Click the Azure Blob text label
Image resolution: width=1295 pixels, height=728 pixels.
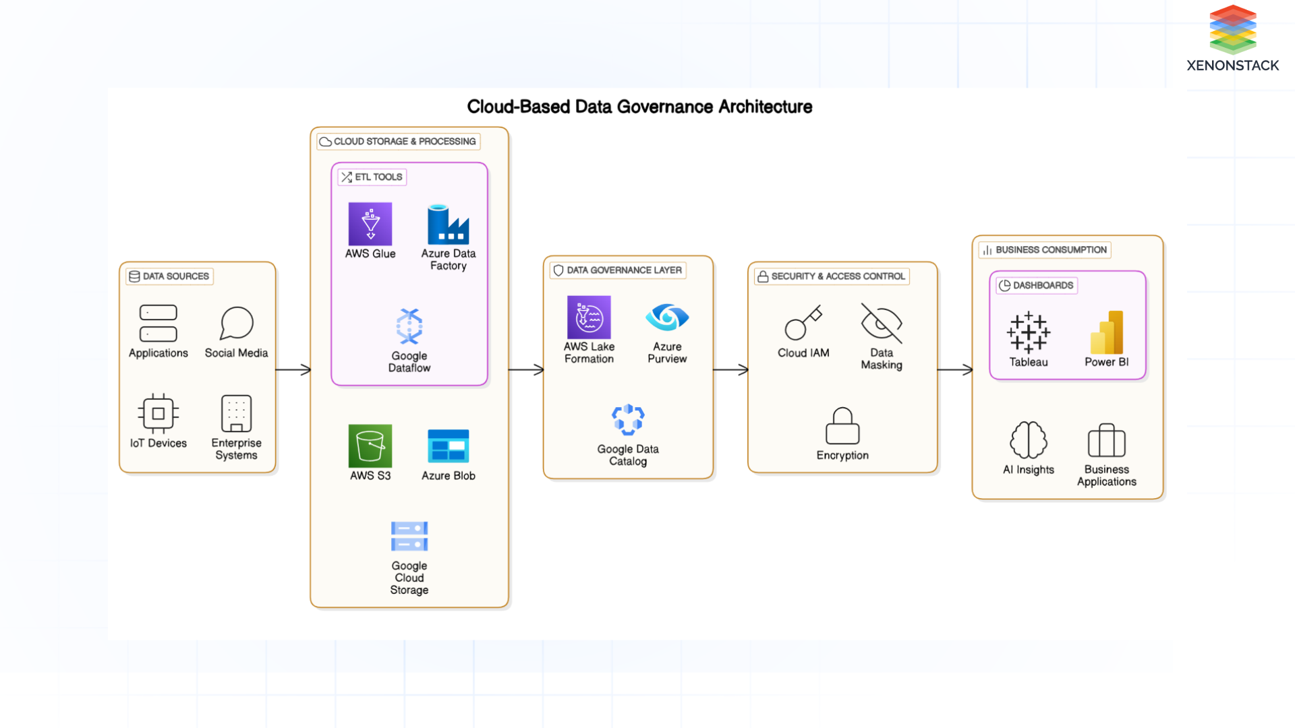tap(448, 475)
